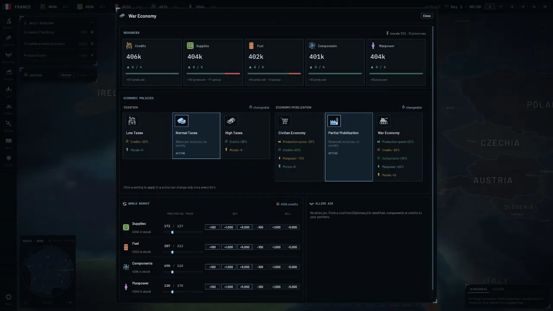This screenshot has width=553, height=311.
Task: Click the Fuel barrel resource icon
Action: 251,46
